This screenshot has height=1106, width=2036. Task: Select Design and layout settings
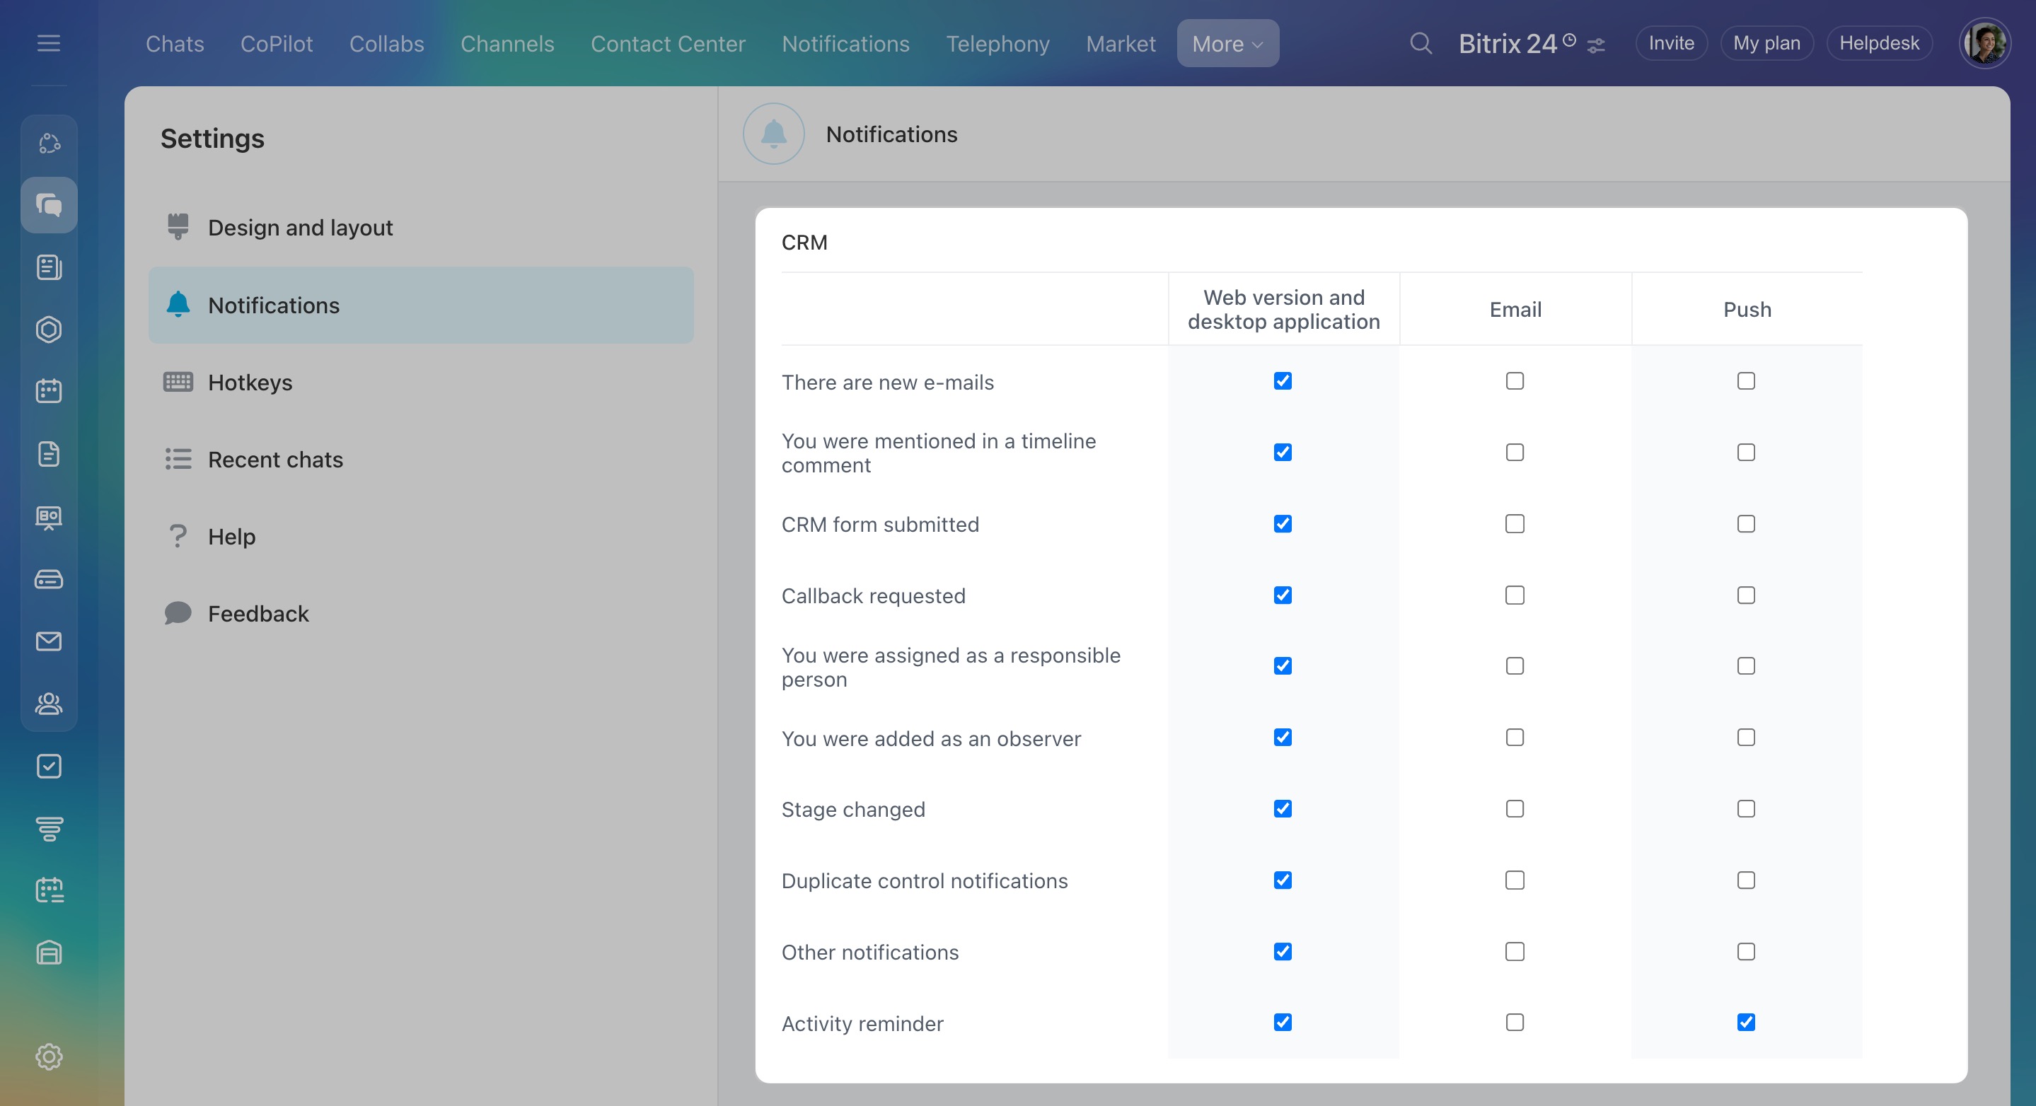421,228
